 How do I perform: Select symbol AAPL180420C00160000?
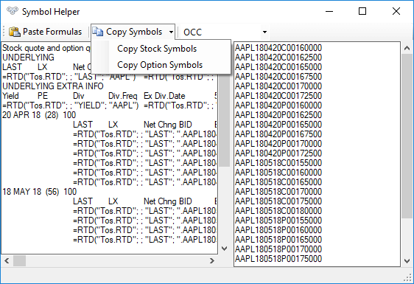point(278,48)
